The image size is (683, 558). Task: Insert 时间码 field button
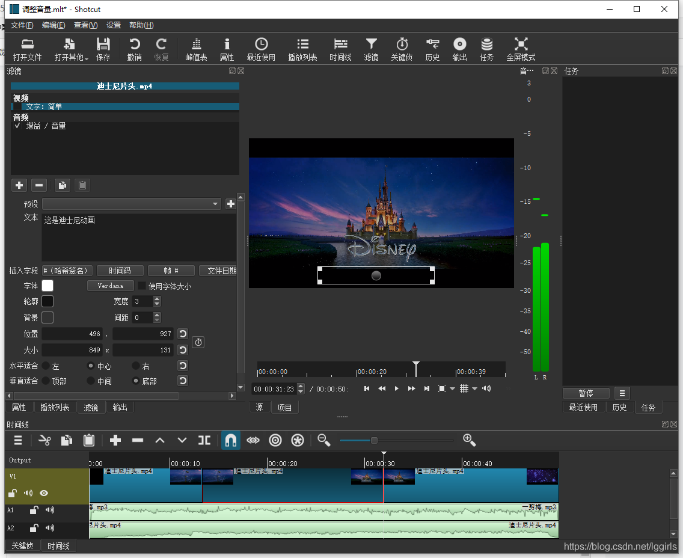pyautogui.click(x=120, y=271)
